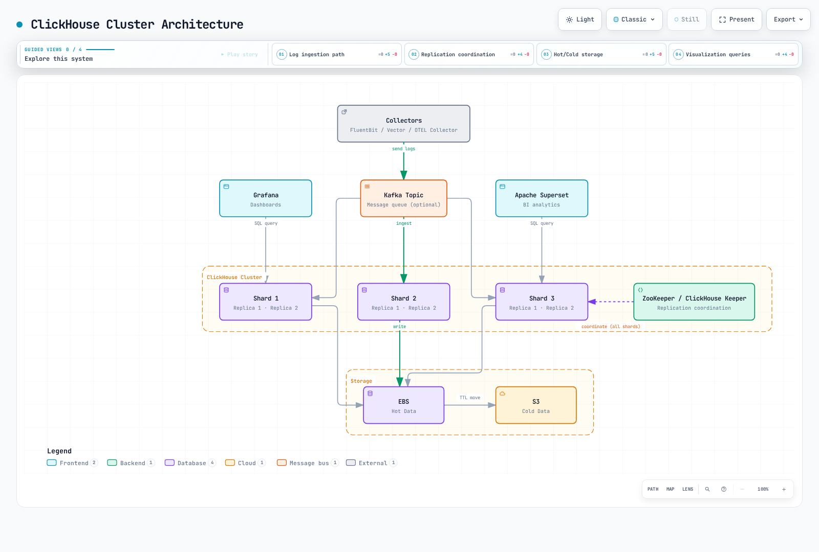Image resolution: width=819 pixels, height=552 pixels.
Task: Click the Collectors external link icon
Action: (344, 112)
